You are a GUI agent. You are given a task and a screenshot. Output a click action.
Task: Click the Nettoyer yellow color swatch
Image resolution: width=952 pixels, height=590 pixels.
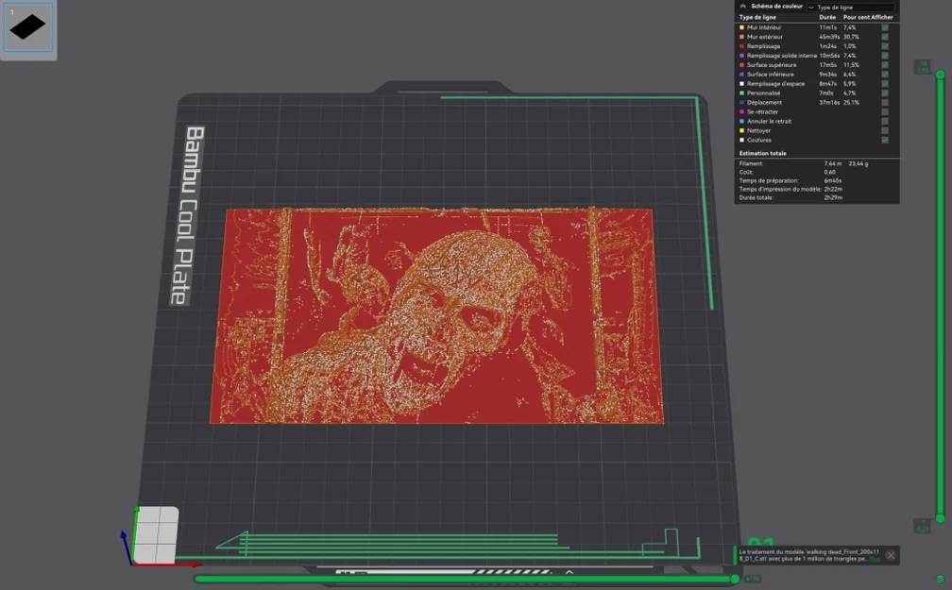[x=741, y=130]
